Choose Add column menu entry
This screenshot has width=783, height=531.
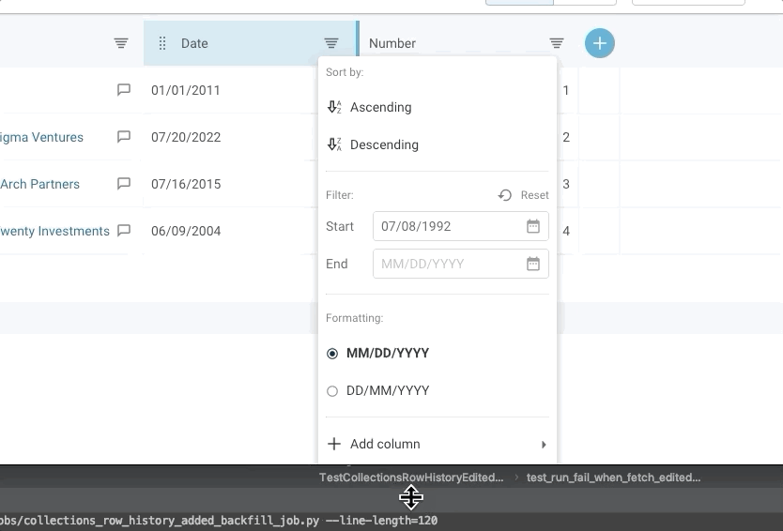[437, 444]
